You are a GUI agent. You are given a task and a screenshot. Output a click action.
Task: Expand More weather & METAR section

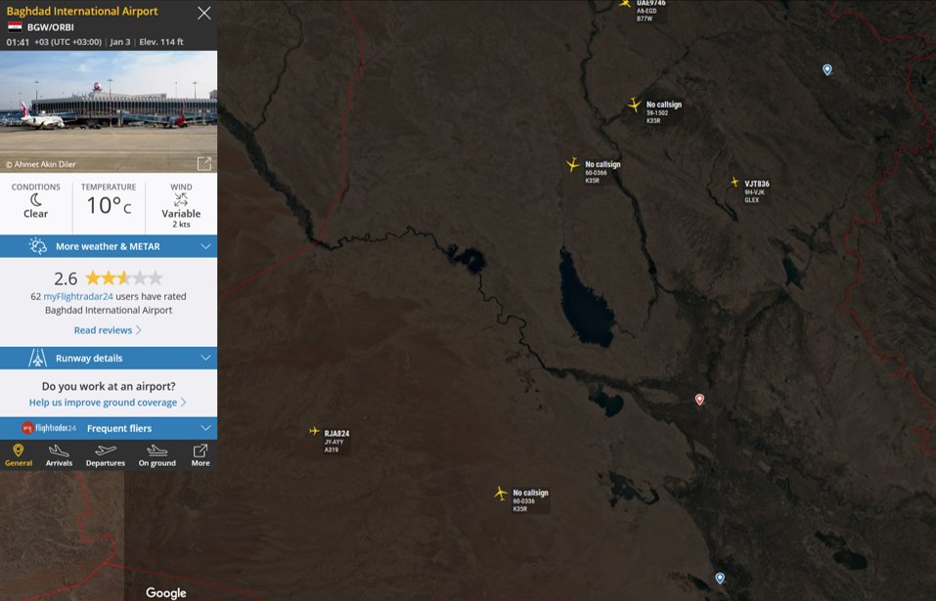pyautogui.click(x=109, y=246)
